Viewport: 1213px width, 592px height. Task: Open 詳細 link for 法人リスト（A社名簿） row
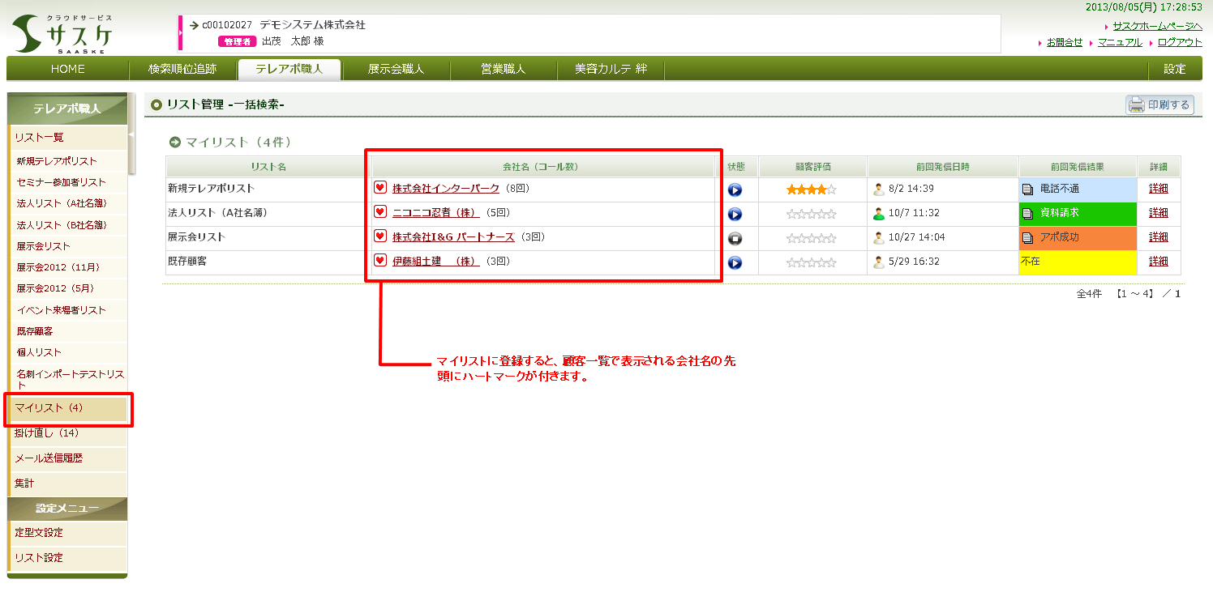1159,213
